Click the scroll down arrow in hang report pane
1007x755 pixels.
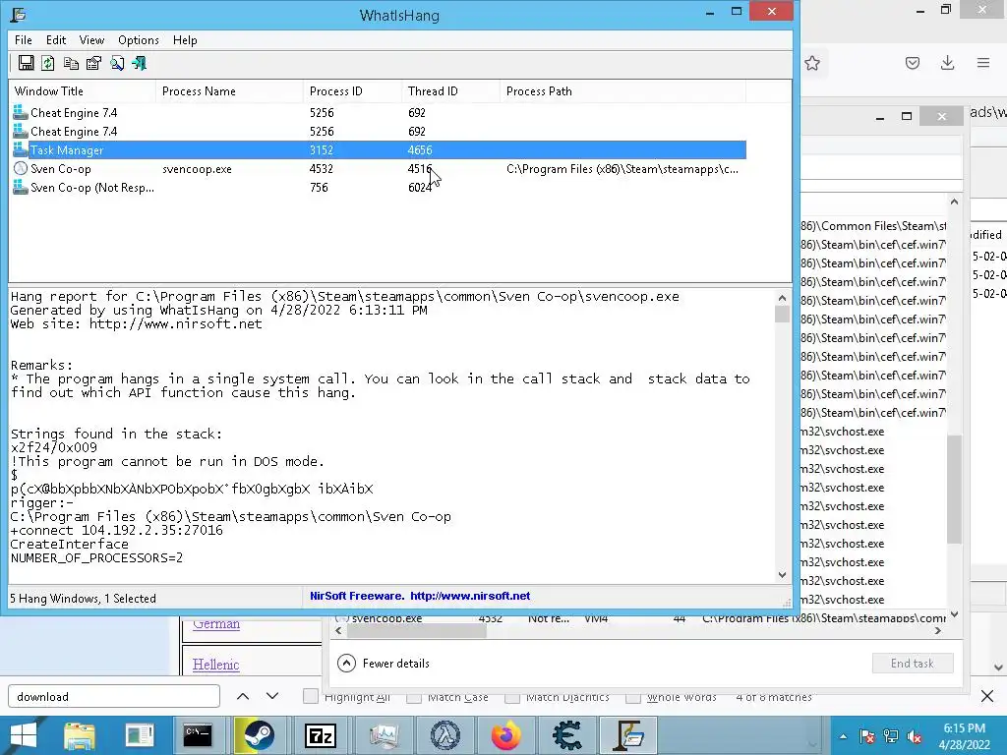(782, 574)
